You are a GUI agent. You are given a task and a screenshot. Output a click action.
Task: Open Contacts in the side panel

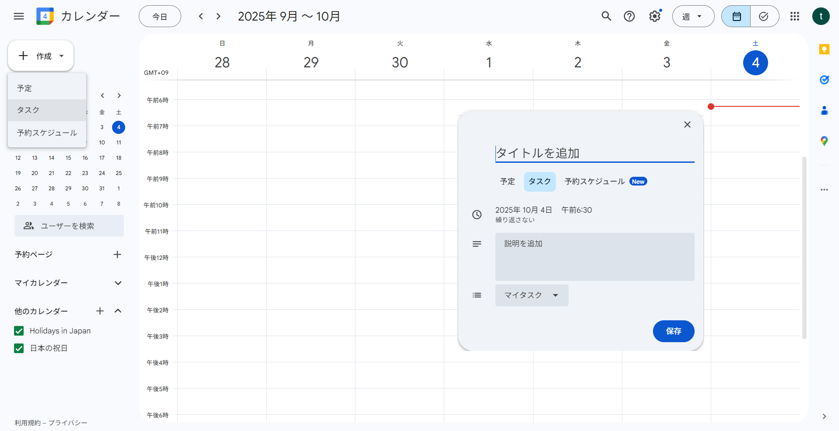(x=824, y=111)
